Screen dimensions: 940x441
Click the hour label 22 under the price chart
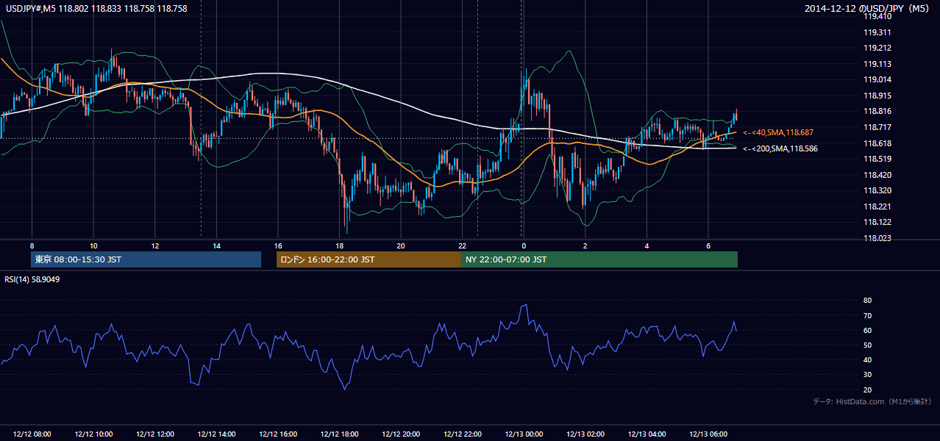(462, 245)
